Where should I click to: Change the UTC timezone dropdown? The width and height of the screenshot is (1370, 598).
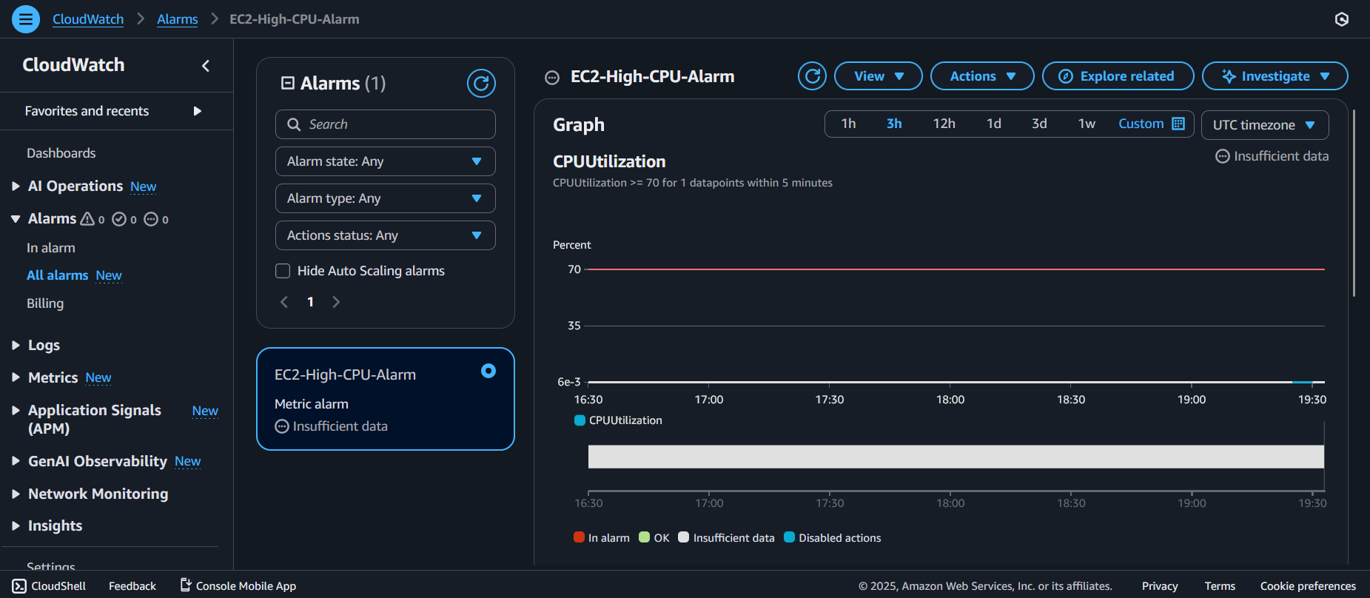point(1265,125)
